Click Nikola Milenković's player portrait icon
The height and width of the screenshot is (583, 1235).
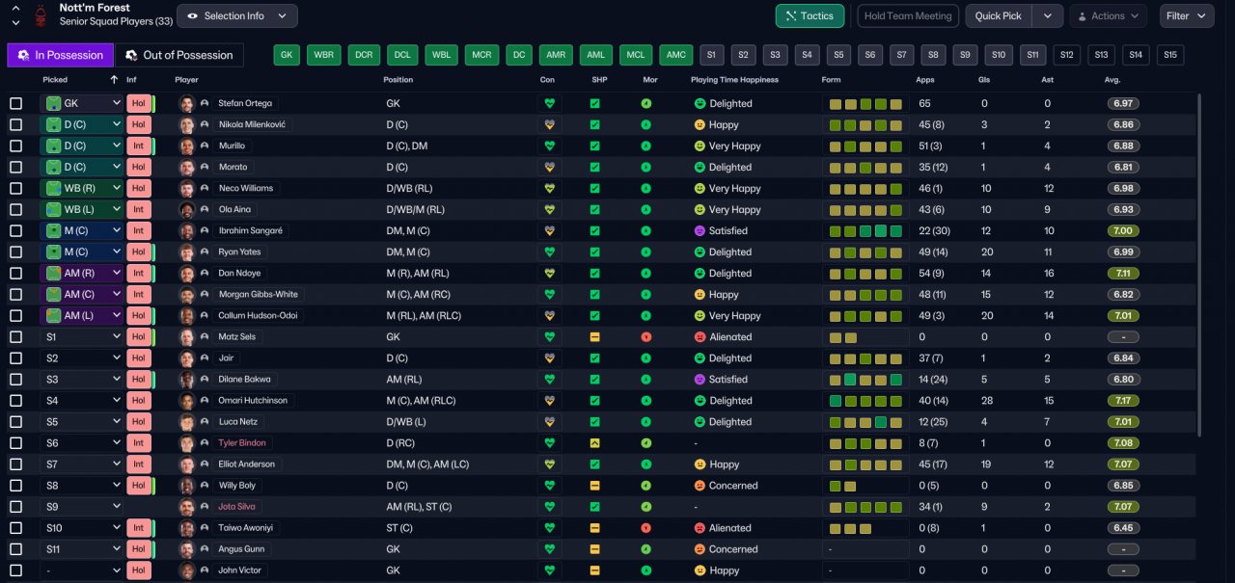tap(187, 124)
